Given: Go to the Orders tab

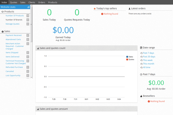Looking at the screenshot, I should pyautogui.click(x=42, y=2).
